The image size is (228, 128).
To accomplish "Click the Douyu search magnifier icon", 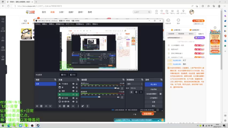I will pyautogui.click(x=149, y=12).
